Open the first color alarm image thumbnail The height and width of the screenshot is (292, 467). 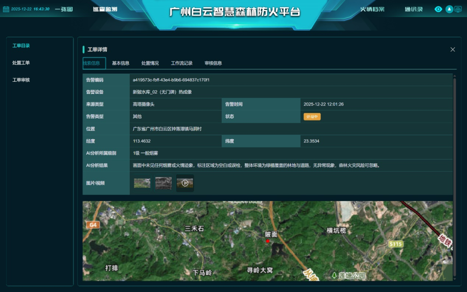click(x=142, y=183)
